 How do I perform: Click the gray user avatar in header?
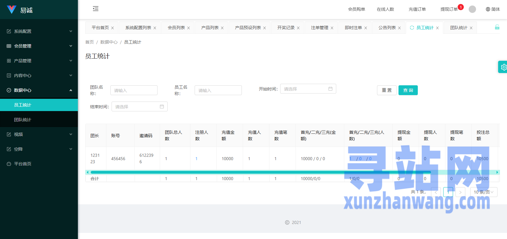coord(472,9)
